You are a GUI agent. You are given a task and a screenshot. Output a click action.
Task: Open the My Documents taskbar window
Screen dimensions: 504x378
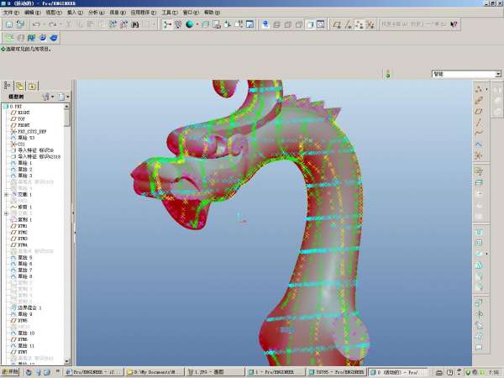155,372
